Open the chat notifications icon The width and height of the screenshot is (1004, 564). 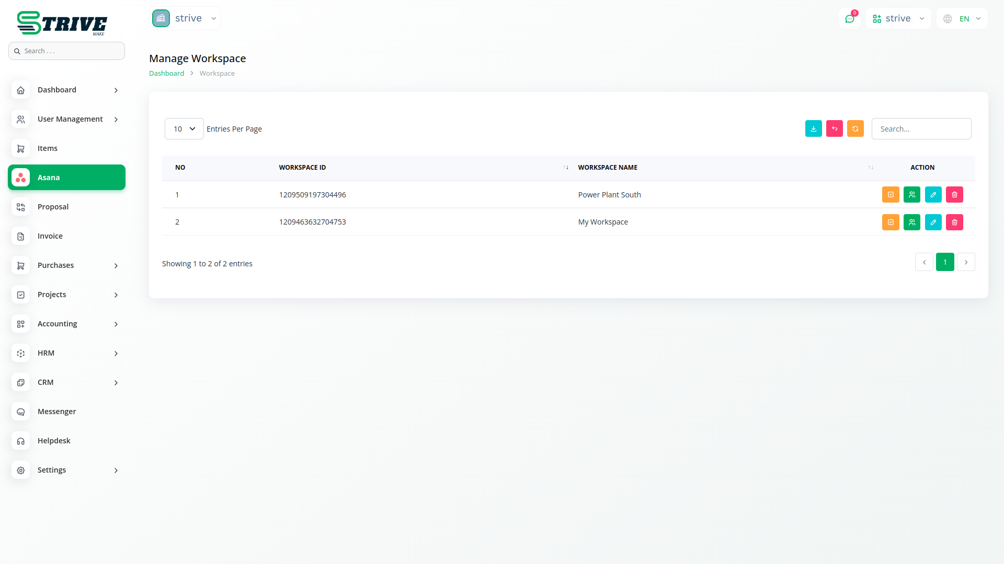pyautogui.click(x=849, y=19)
